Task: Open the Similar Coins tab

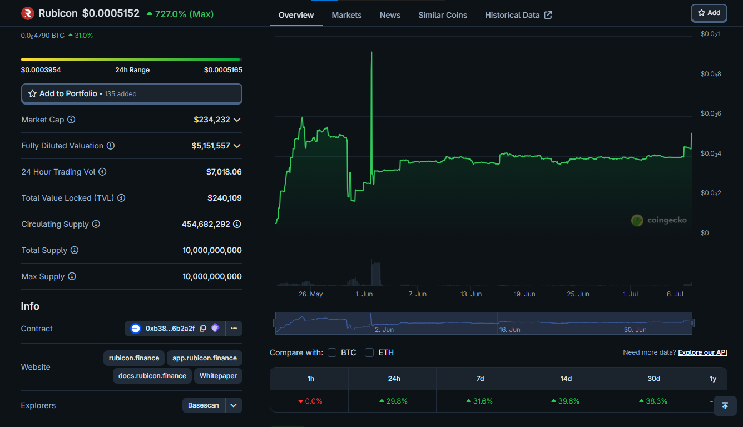Action: click(x=443, y=15)
